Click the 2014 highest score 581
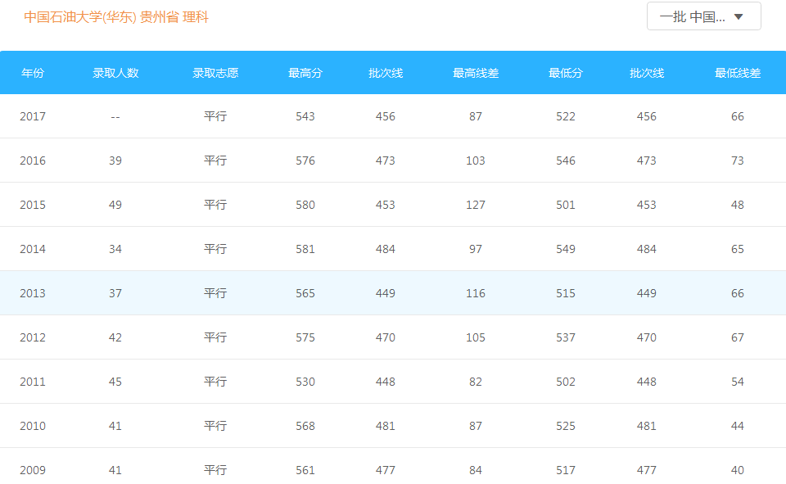Screen dimensions: 786x484 [305, 249]
